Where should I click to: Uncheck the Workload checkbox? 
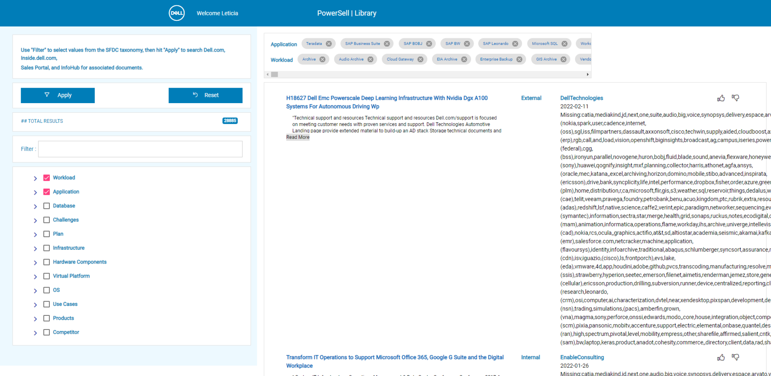tap(47, 178)
